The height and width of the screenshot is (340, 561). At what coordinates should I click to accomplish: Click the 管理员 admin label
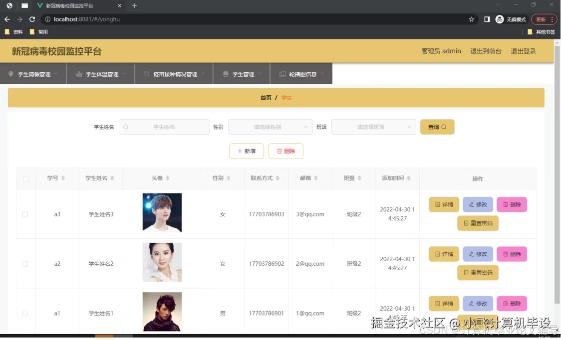click(x=441, y=51)
